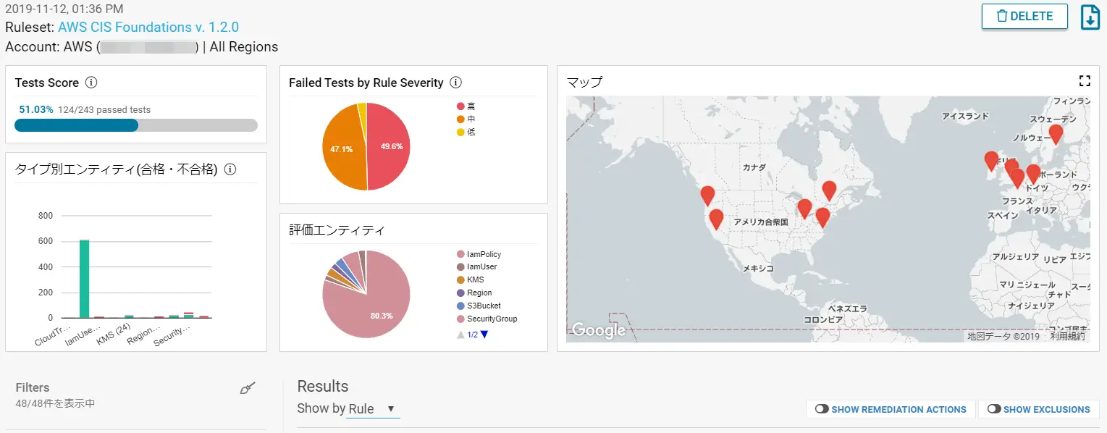Go to next legend page arrow
The width and height of the screenshot is (1107, 433).
point(484,335)
